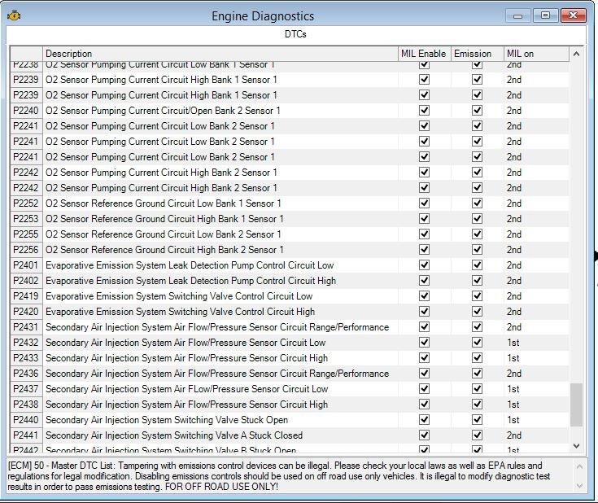The image size is (598, 503).
Task: Toggle Emission checkbox for P2436
Action: click(477, 374)
